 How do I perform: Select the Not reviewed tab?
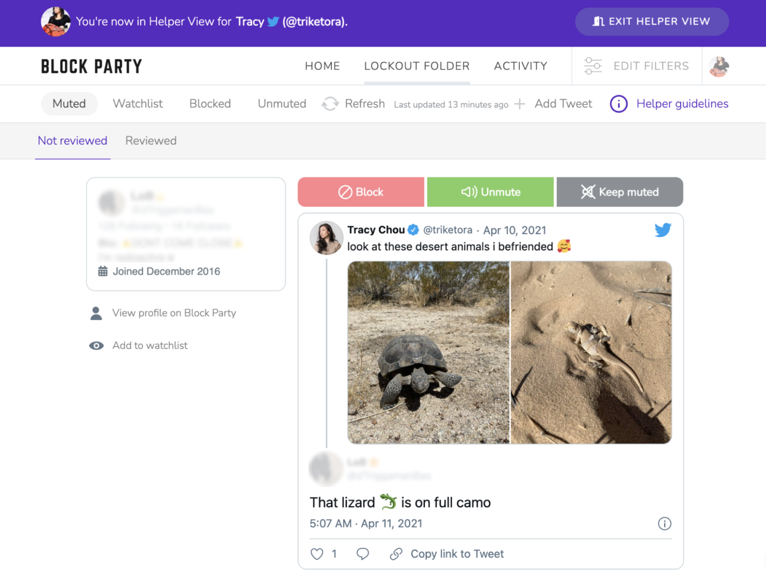pos(72,141)
